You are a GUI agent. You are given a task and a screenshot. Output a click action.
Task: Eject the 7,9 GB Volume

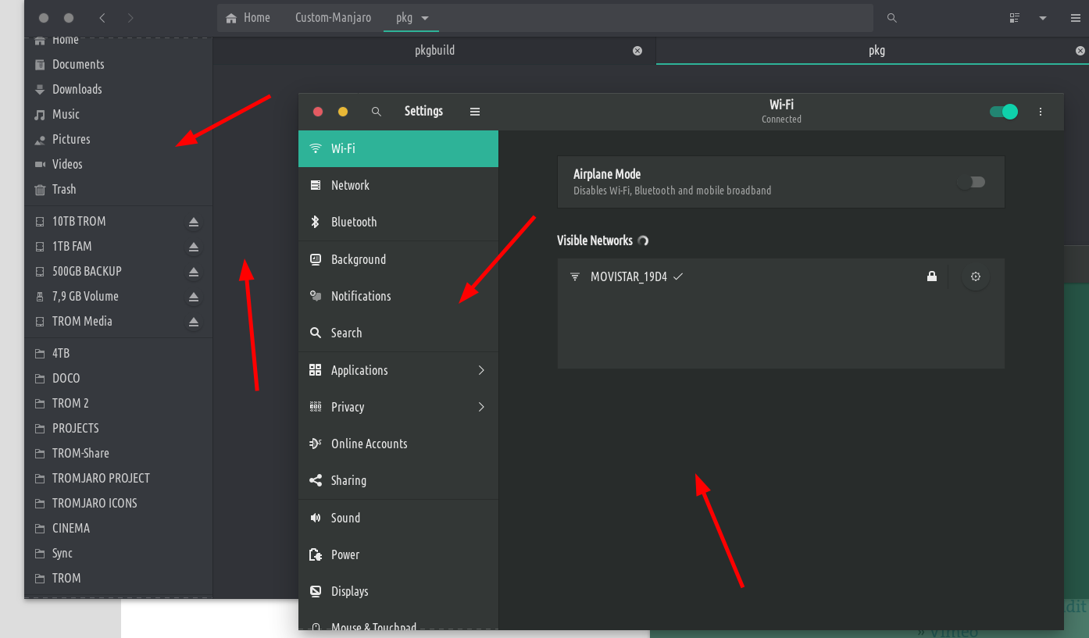click(x=193, y=296)
